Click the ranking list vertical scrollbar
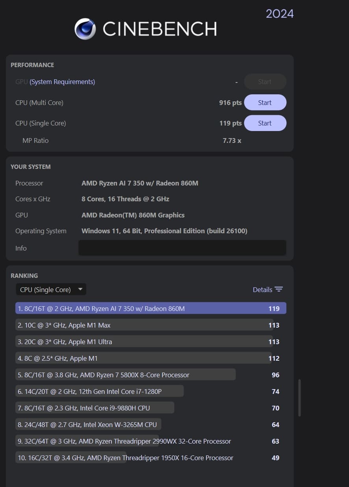The image size is (349, 487). point(300,398)
